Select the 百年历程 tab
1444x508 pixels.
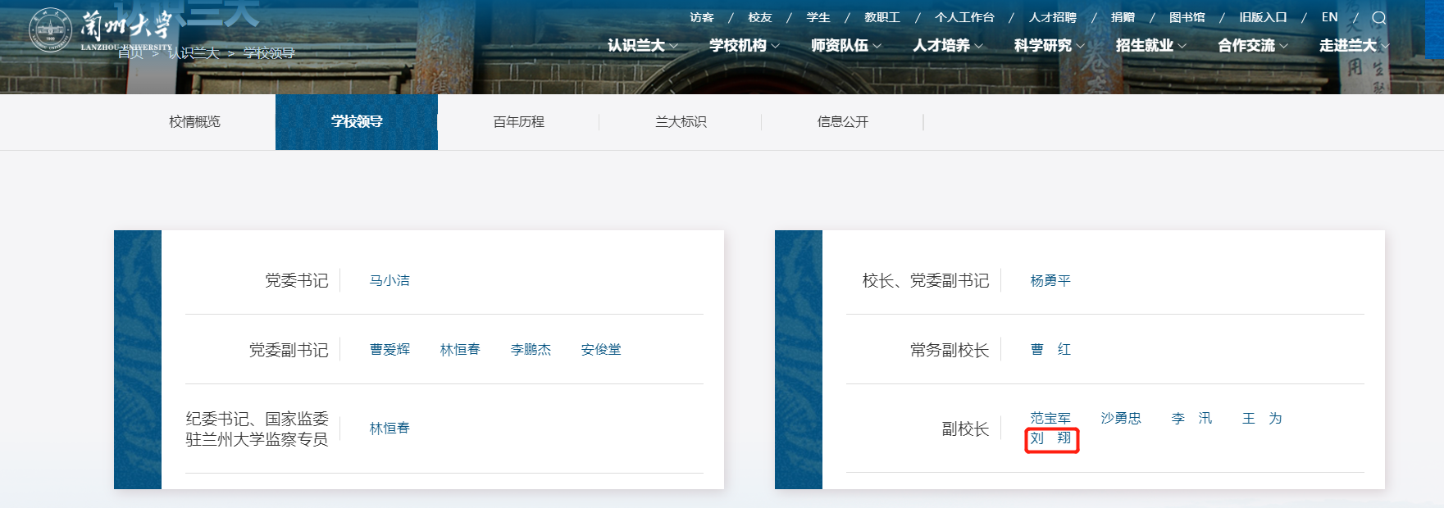click(x=518, y=122)
